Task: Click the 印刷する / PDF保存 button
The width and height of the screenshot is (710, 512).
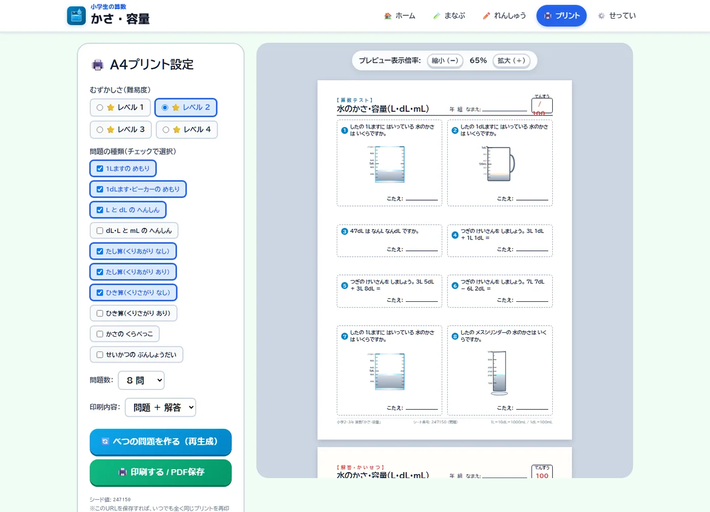Action: pyautogui.click(x=161, y=472)
